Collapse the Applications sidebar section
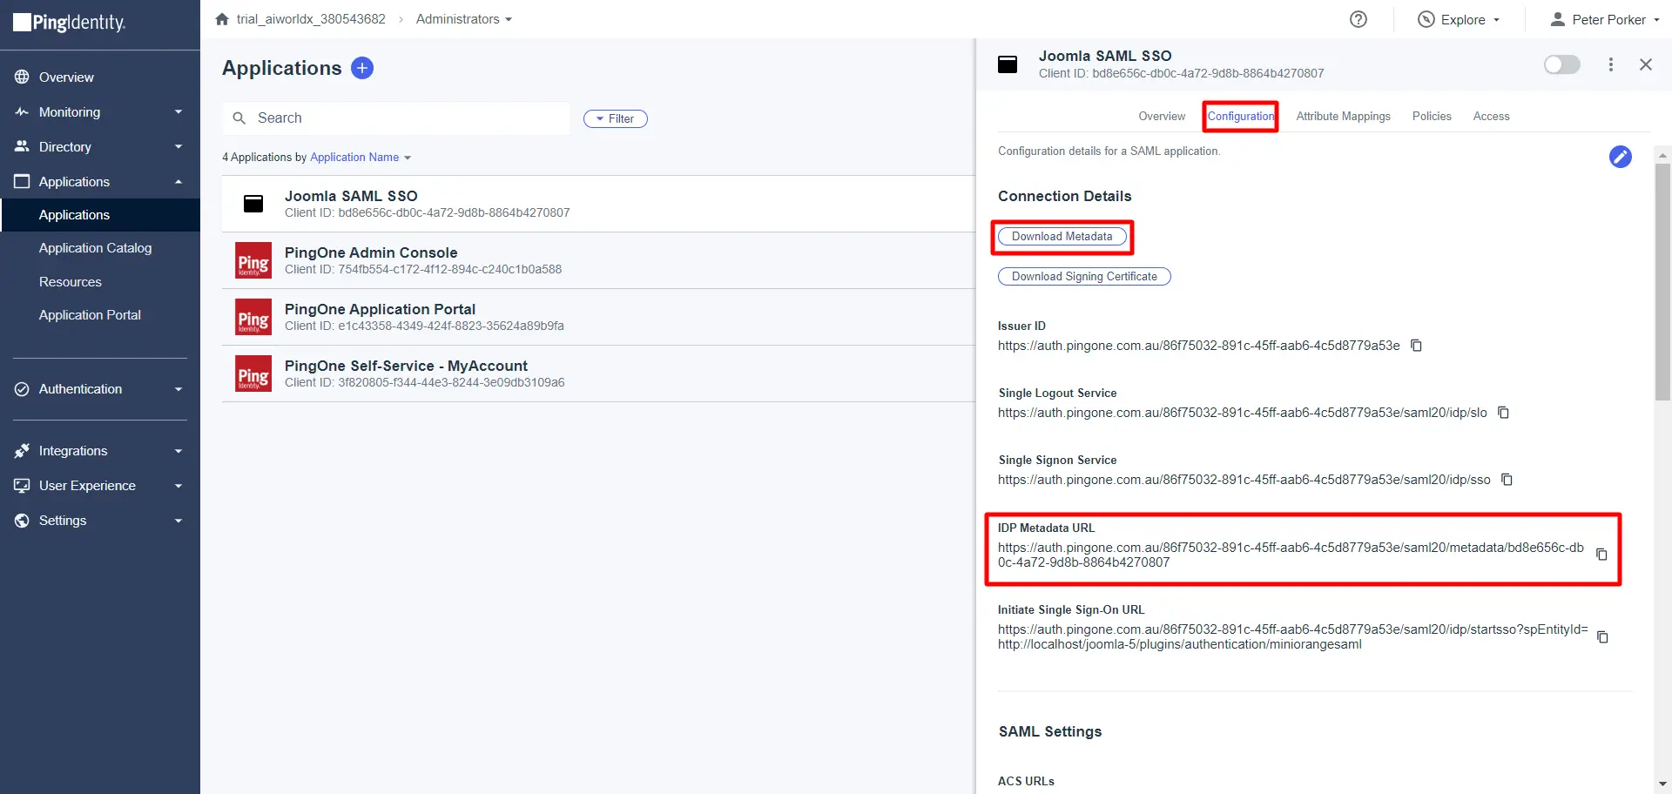 (x=179, y=181)
